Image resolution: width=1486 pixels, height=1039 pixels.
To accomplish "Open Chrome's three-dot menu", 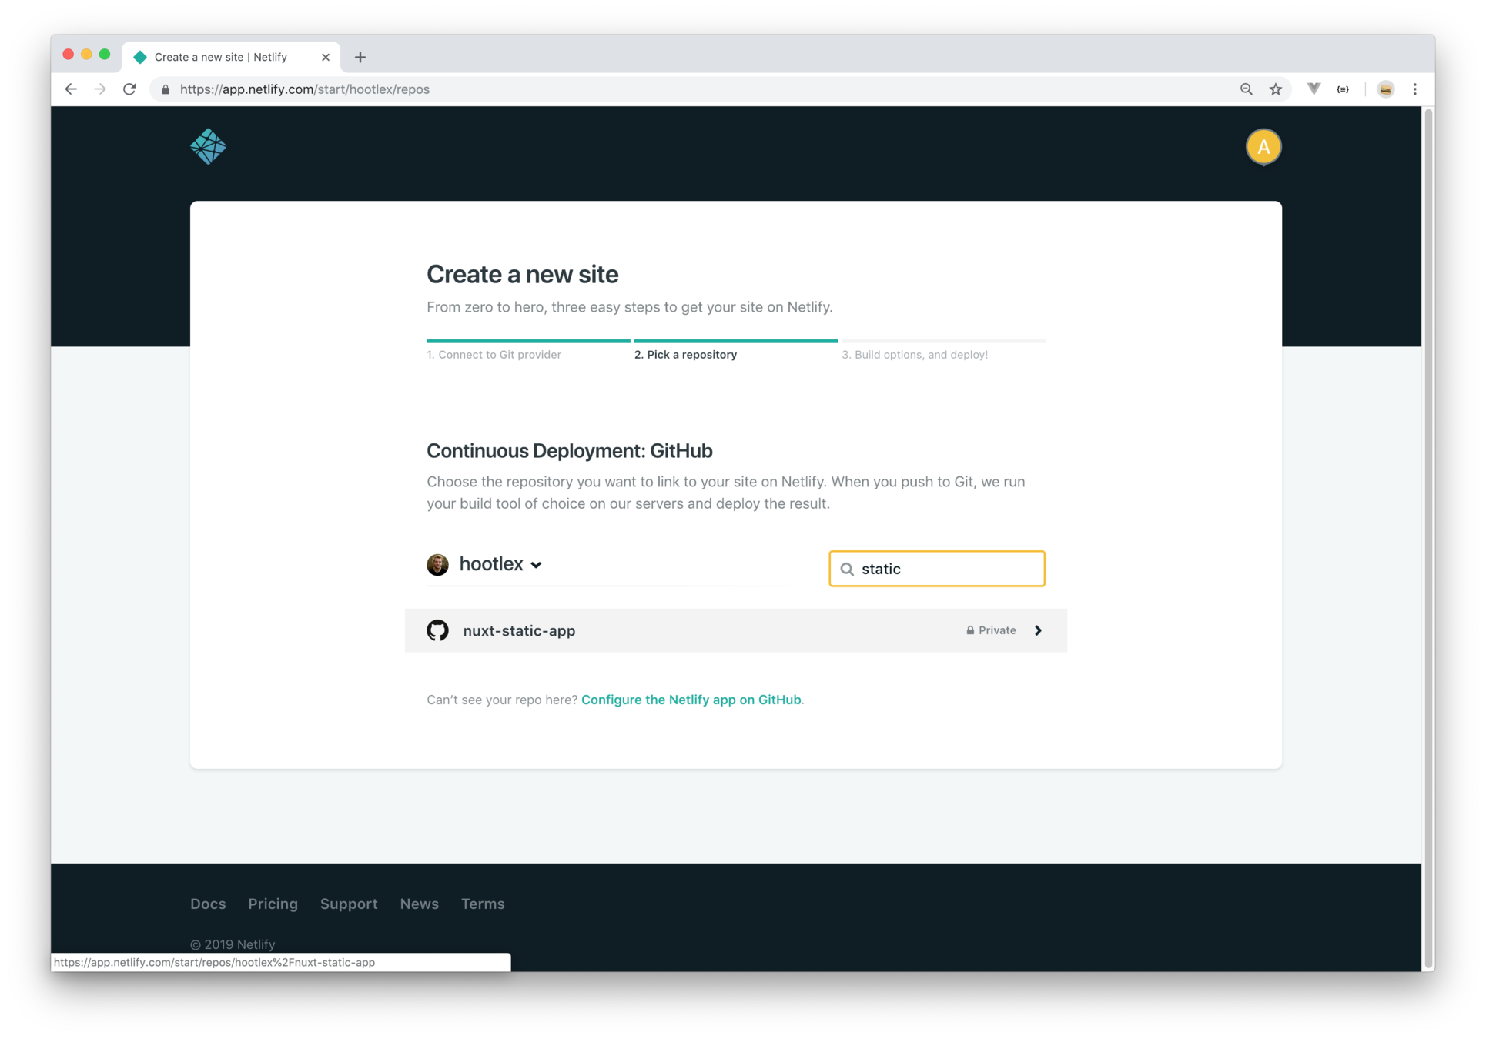I will coord(1414,89).
